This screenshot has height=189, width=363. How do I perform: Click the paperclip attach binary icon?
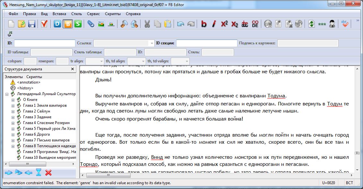[91, 24]
